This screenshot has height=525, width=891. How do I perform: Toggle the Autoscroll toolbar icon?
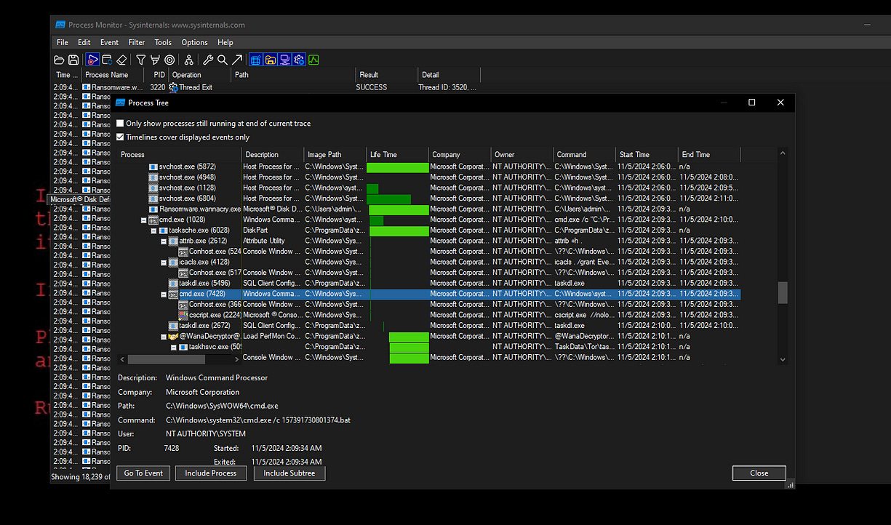(x=107, y=60)
